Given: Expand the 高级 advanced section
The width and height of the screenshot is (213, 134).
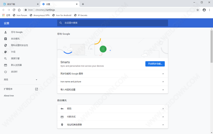Looking at the screenshot, I should tap(20, 80).
